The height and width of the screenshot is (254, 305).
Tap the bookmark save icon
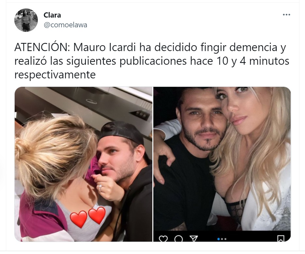point(281,238)
